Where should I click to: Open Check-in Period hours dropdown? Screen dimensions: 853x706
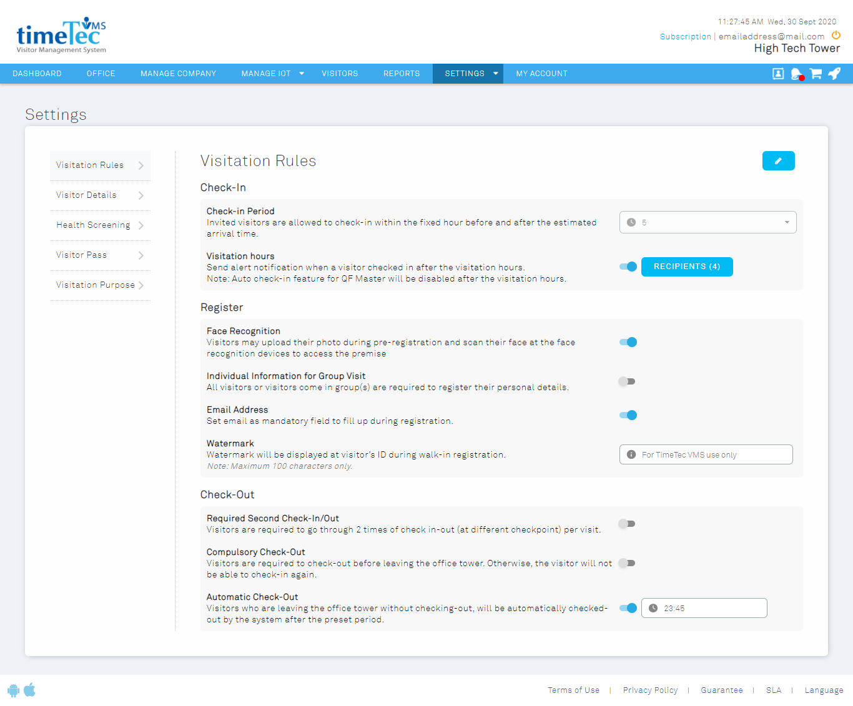[708, 222]
